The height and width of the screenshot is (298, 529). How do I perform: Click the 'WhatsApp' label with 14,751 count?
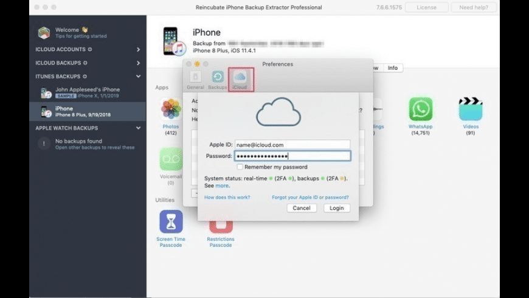(420, 126)
